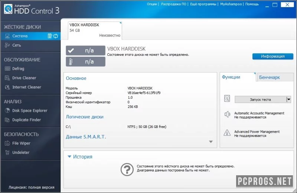Click Advanced Power Management label
The width and height of the screenshot is (297, 193).
coord(257,132)
